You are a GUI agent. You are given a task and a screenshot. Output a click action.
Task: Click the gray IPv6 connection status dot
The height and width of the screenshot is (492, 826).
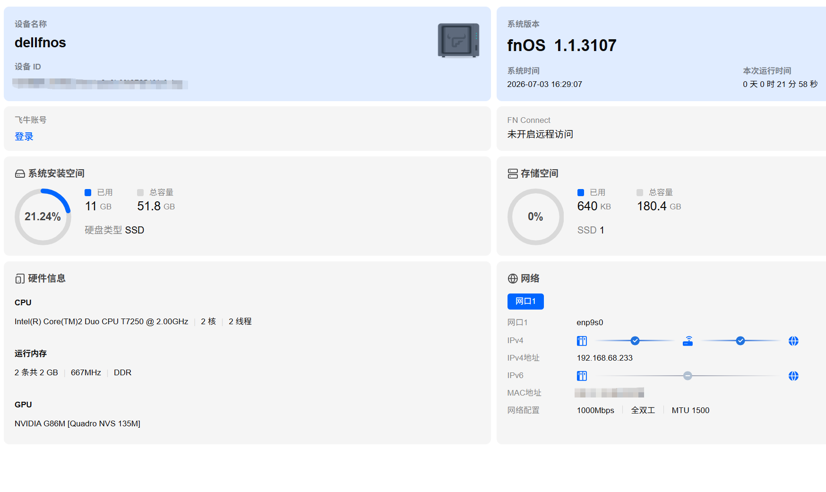(x=688, y=376)
